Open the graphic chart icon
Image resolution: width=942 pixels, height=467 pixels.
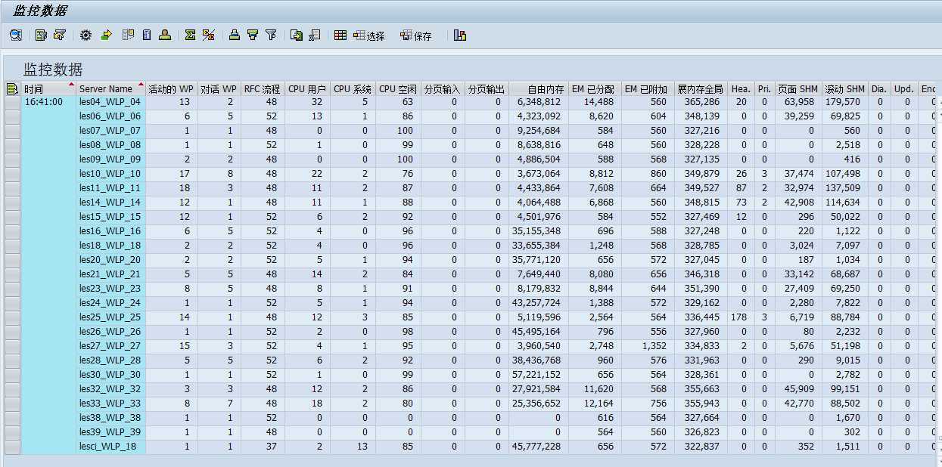coord(459,35)
